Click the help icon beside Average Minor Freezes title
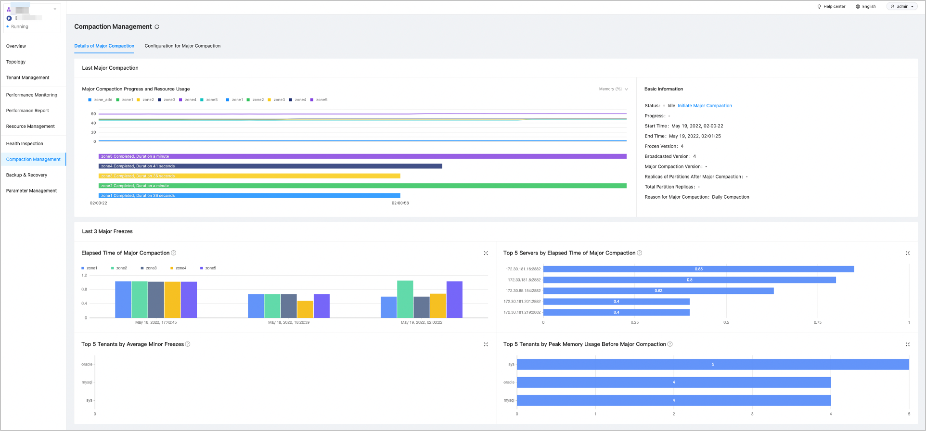This screenshot has width=926, height=431. [x=188, y=344]
